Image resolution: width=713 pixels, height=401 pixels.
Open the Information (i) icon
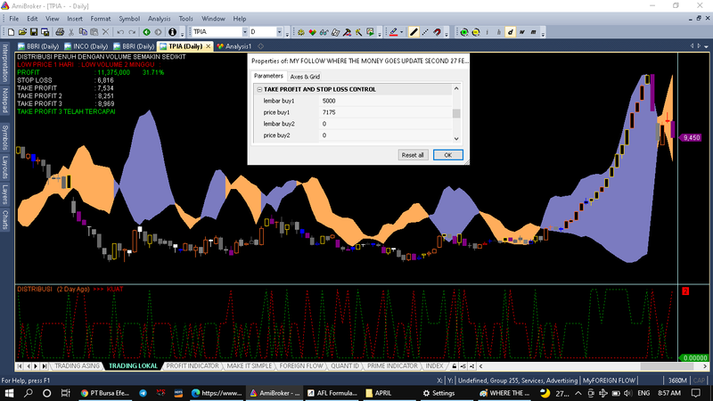(x=172, y=32)
